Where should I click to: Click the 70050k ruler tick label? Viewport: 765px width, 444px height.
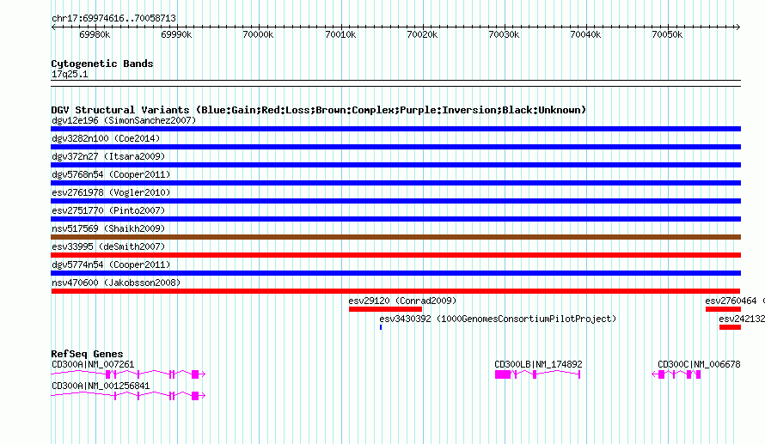click(667, 34)
